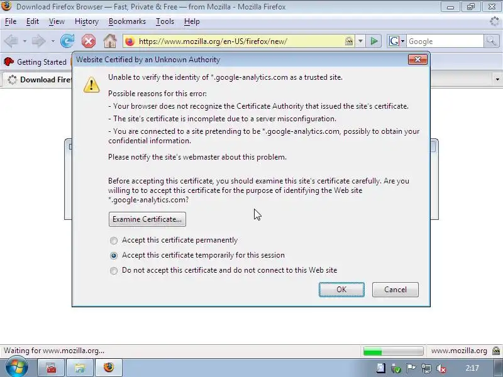Click the Show desktop button
This screenshot has height=377, width=503.
(498, 368)
